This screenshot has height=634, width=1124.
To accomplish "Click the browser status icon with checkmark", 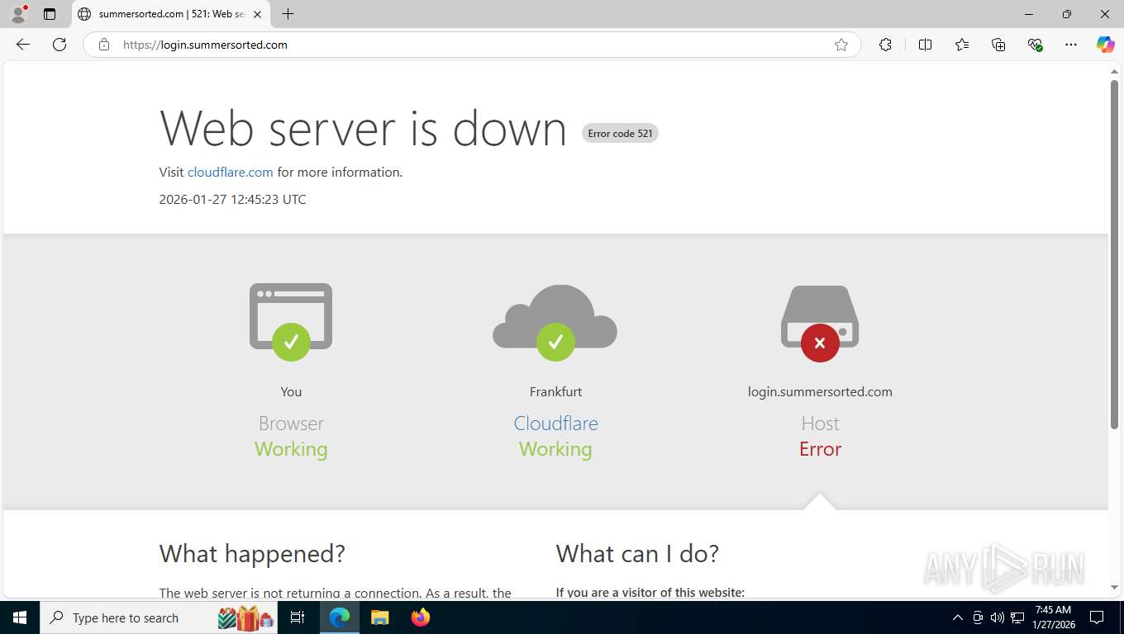I will tap(291, 322).
